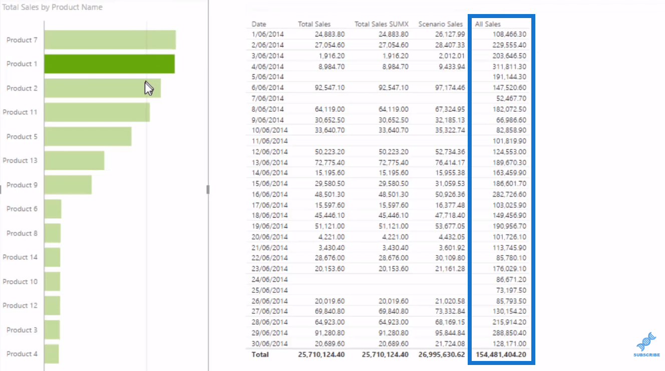The image size is (665, 371).
Task: Click the 5/06/2014 date row
Action: point(267,77)
